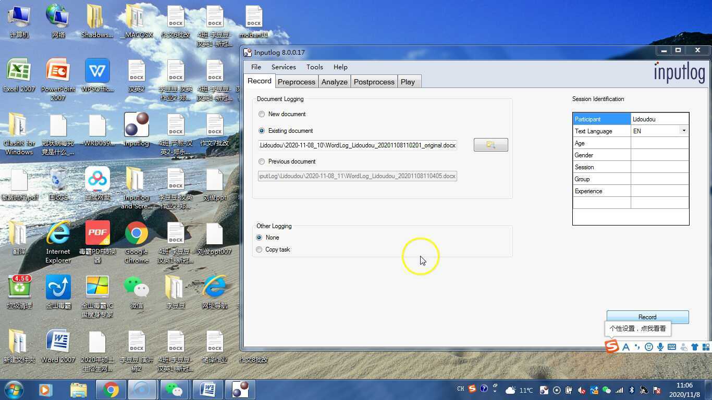This screenshot has width=712, height=400.
Task: Enable Copy task under Other Logging
Action: (x=259, y=249)
